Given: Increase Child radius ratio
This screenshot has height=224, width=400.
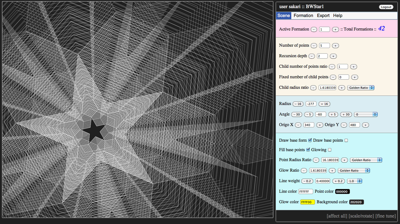Looking at the screenshot, I should coord(342,88).
